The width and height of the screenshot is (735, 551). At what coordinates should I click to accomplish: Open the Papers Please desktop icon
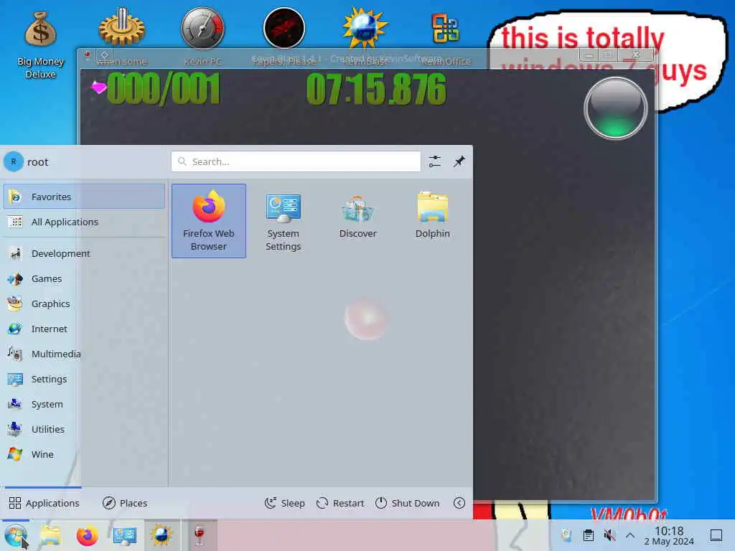[x=284, y=36]
